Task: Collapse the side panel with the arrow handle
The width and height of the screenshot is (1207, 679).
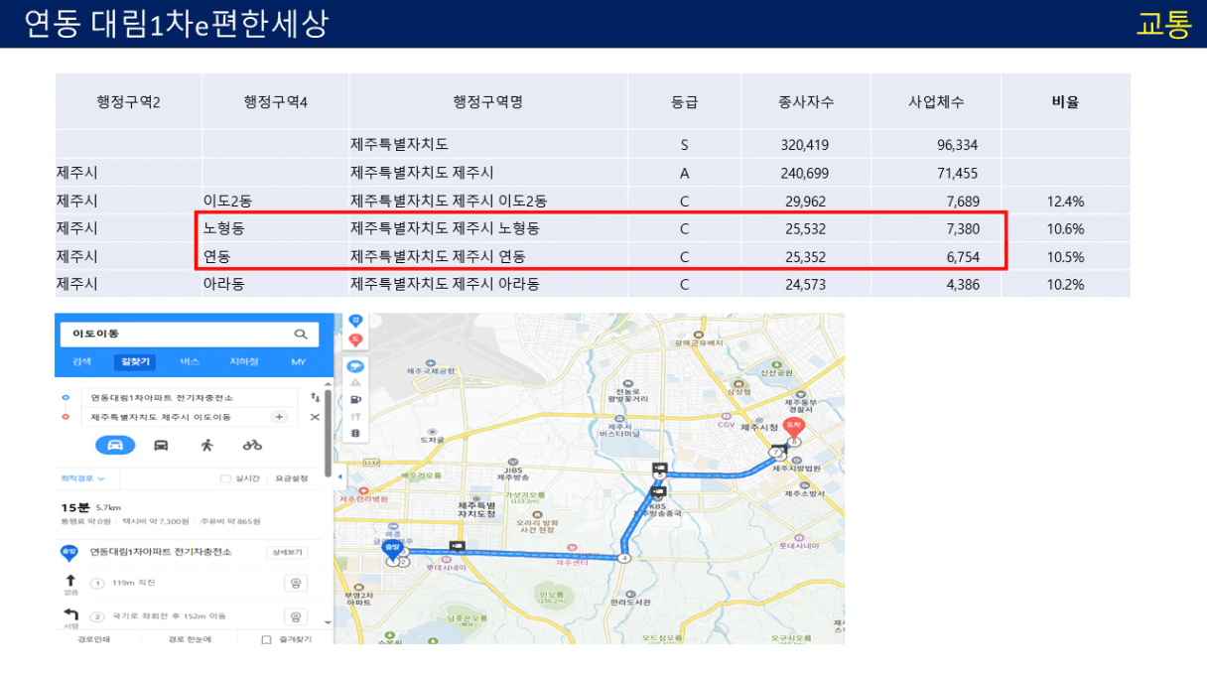Action: (339, 477)
